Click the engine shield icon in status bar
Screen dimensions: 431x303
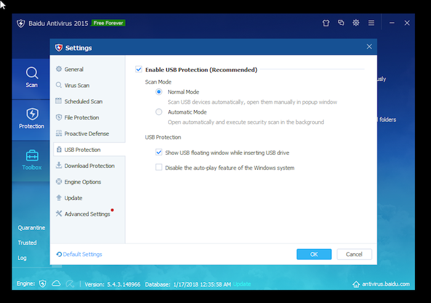[x=42, y=283]
